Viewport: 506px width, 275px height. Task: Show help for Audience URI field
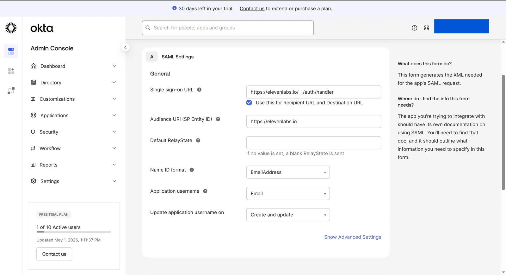pyautogui.click(x=218, y=119)
